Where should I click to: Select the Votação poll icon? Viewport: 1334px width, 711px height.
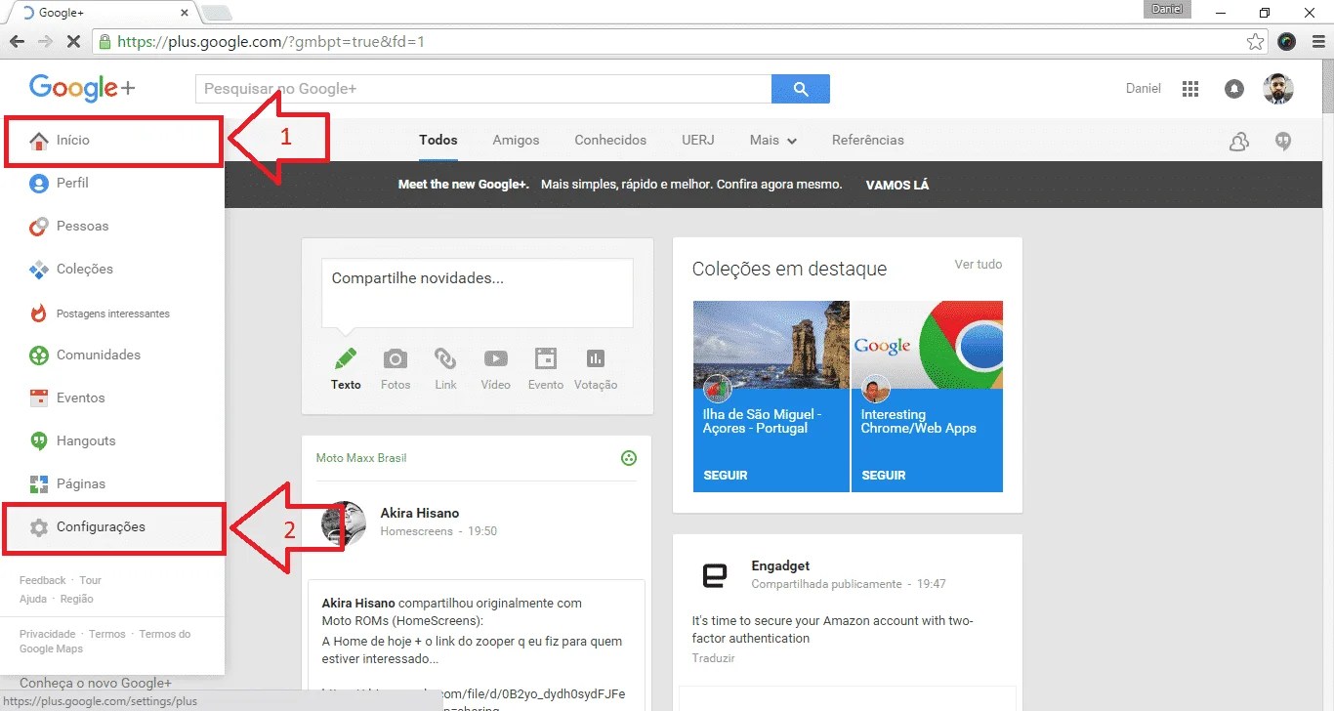click(x=596, y=358)
